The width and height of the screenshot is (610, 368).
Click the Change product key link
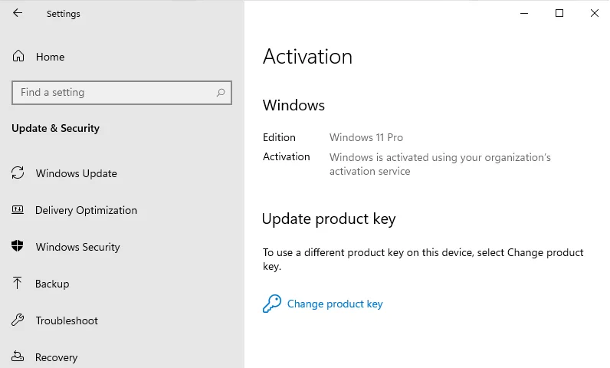click(334, 304)
